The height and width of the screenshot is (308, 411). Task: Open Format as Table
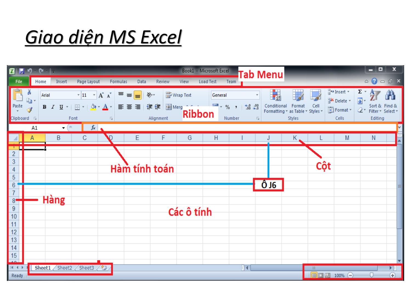point(298,101)
